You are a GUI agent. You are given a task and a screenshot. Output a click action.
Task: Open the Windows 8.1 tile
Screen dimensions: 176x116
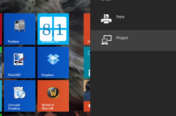(53, 29)
